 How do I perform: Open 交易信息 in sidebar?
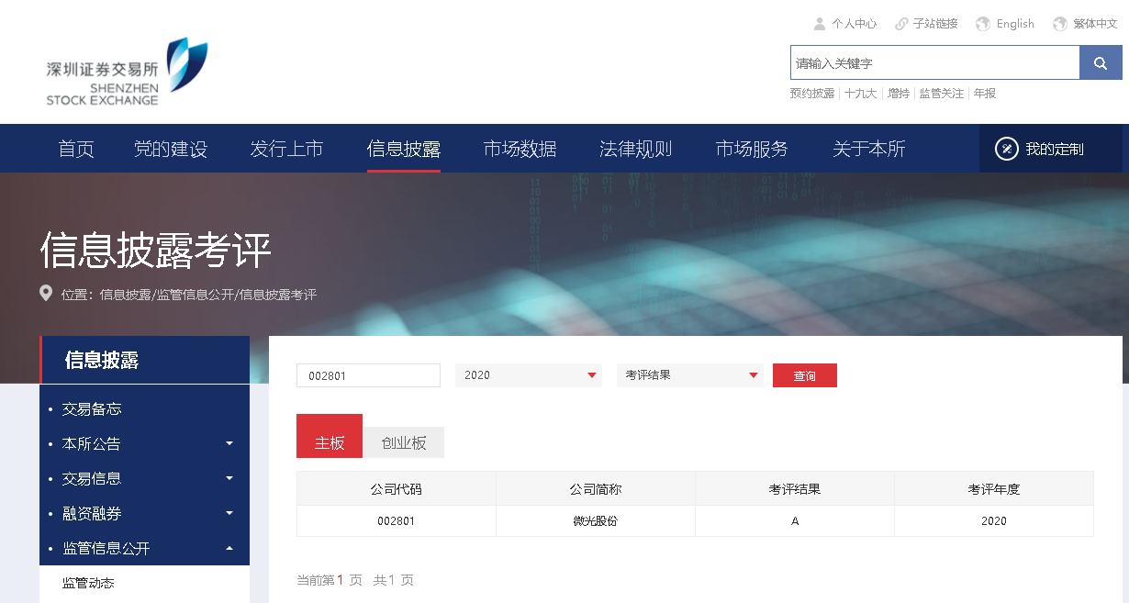pos(92,479)
